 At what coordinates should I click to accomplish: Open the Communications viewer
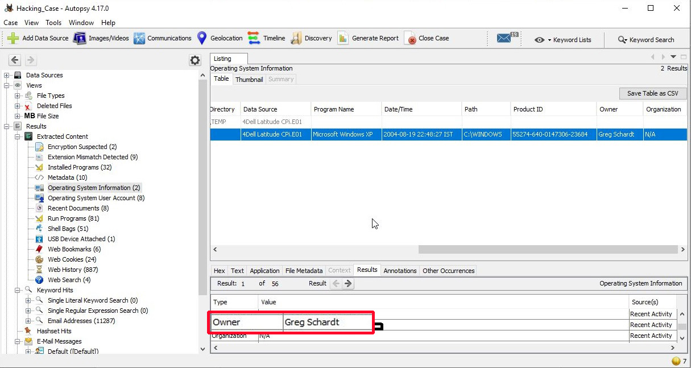163,38
